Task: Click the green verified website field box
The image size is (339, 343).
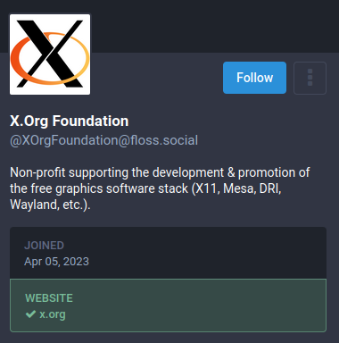Action: [168, 305]
